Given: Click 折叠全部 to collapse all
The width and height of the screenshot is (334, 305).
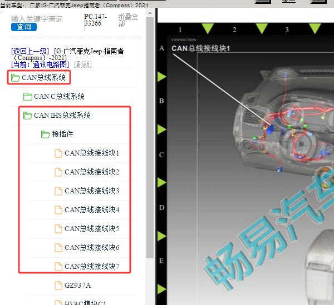Looking at the screenshot, I should (128, 20).
